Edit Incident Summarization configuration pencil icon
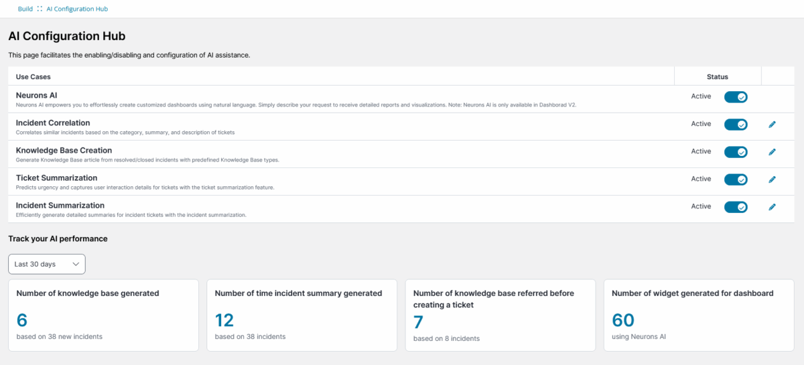 point(772,207)
